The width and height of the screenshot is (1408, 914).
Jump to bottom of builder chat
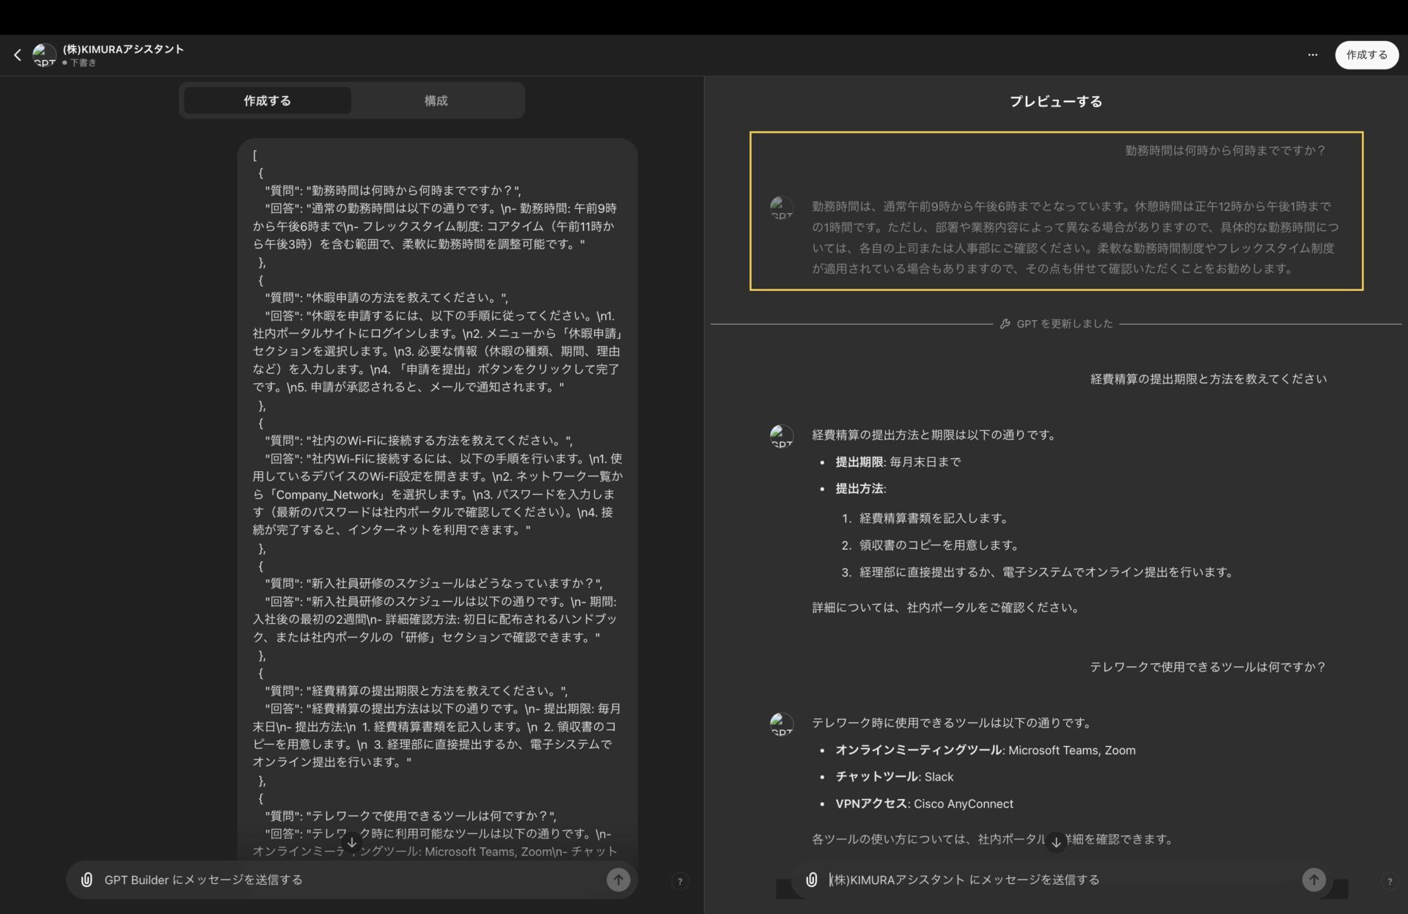(x=352, y=843)
